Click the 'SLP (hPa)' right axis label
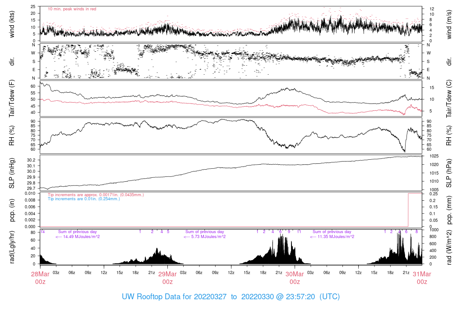Image resolution: width=462 pixels, height=315 pixels. tap(449, 173)
